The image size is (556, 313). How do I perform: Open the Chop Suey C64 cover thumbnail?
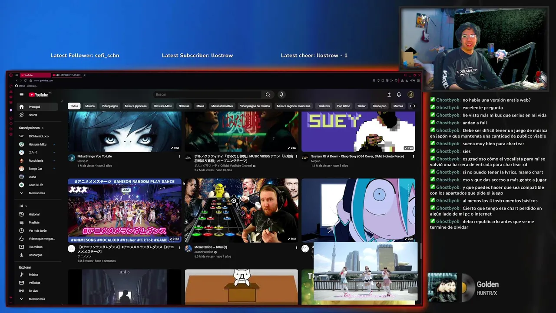pyautogui.click(x=358, y=131)
